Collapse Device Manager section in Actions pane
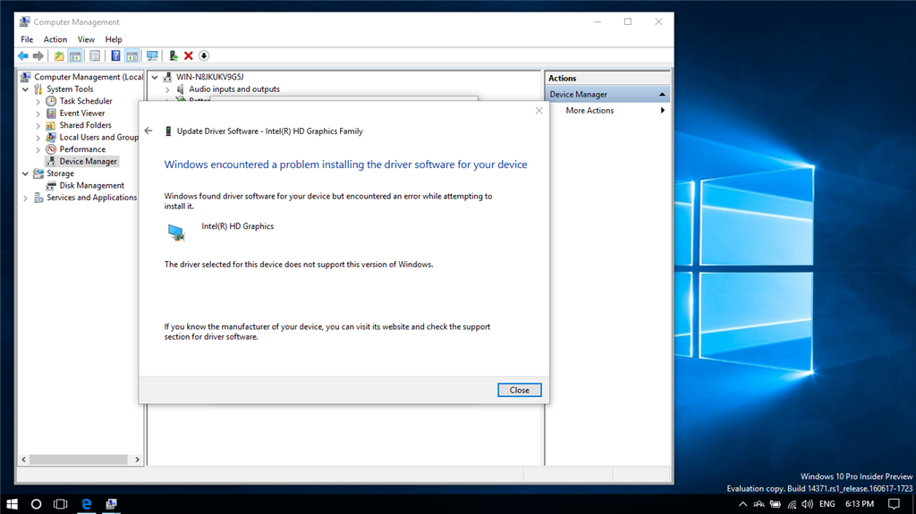 [662, 95]
